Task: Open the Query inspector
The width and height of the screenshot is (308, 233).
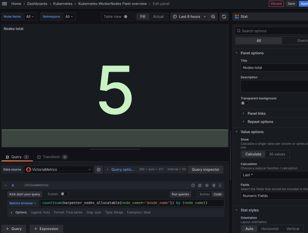Action: (x=205, y=169)
